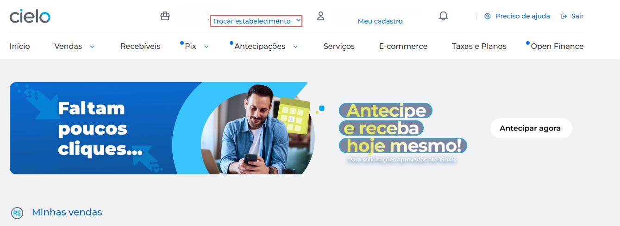The height and width of the screenshot is (226, 620).
Task: Click the Faltam poucos cliques banner image
Action: 158,128
